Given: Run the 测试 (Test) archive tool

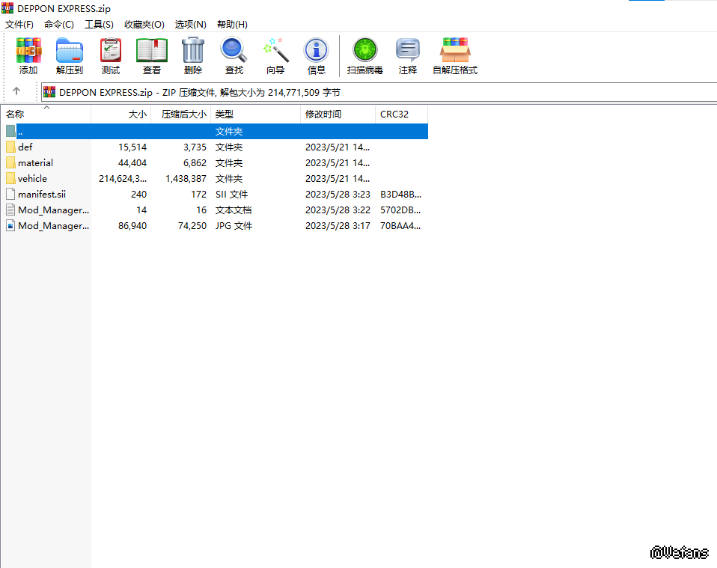Looking at the screenshot, I should (x=111, y=56).
